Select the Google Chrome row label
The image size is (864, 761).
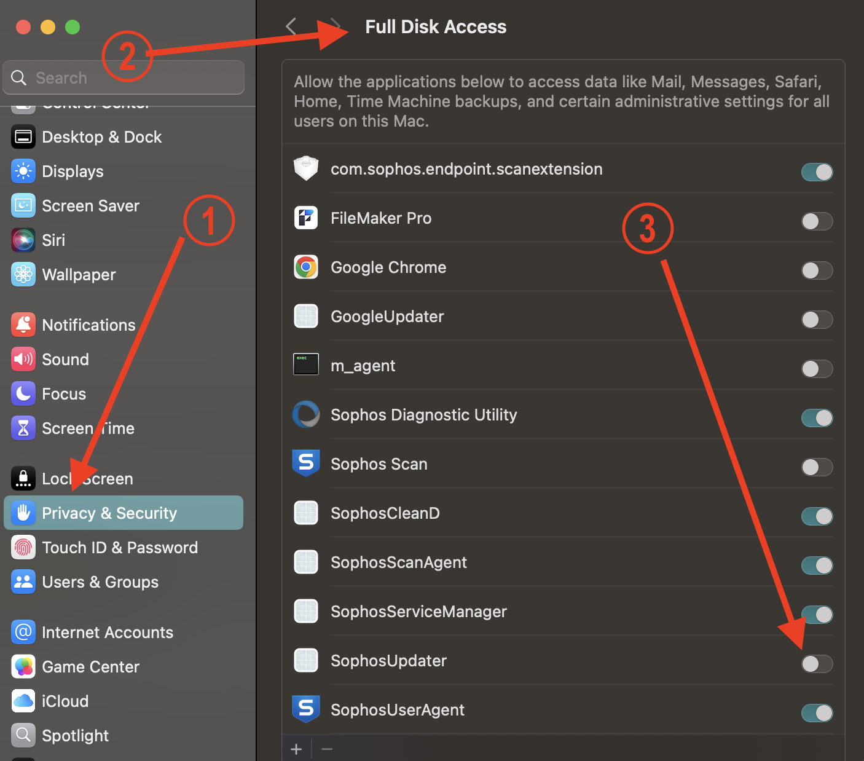tap(388, 267)
